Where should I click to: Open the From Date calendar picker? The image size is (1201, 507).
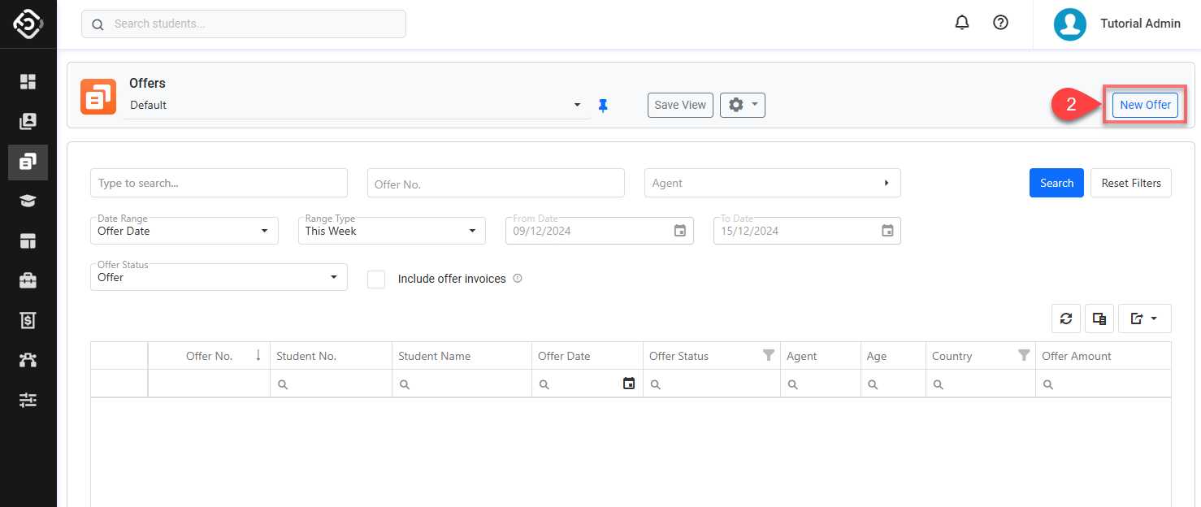tap(680, 231)
